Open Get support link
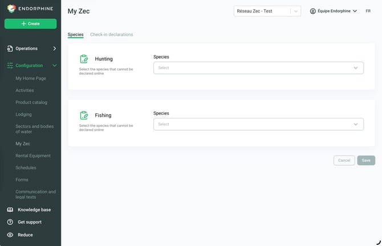The width and height of the screenshot is (382, 246). [x=30, y=222]
